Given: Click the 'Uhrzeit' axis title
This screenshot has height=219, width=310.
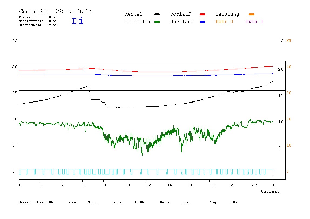Looking at the screenshot, I should (270, 191).
